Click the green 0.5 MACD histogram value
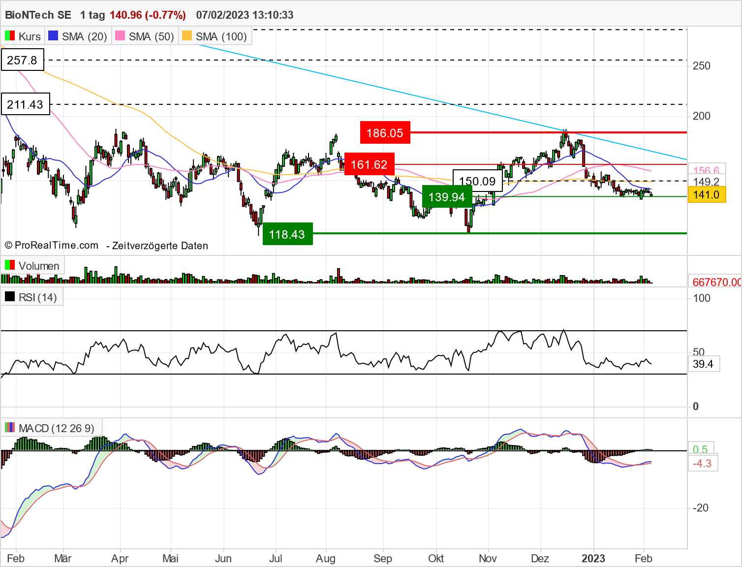The image size is (742, 567). click(700, 449)
